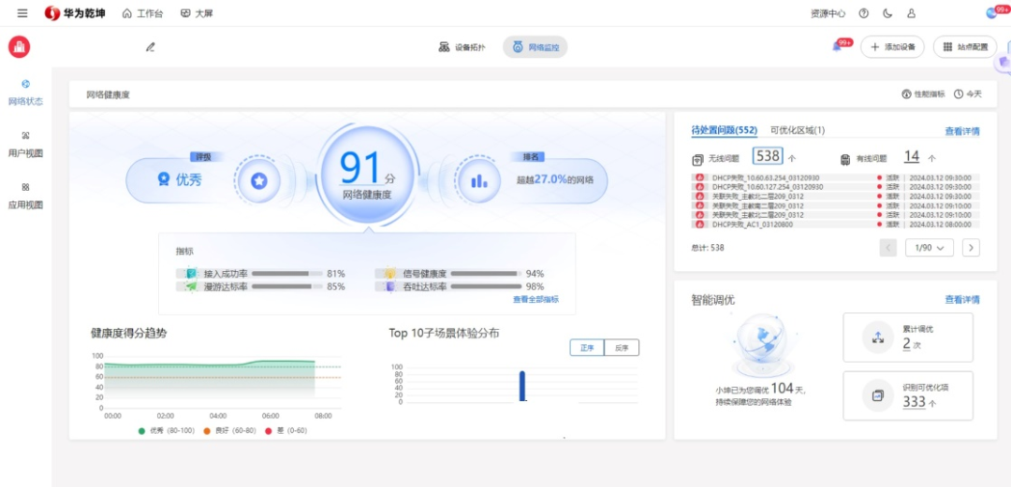Open the user account icon

click(912, 13)
